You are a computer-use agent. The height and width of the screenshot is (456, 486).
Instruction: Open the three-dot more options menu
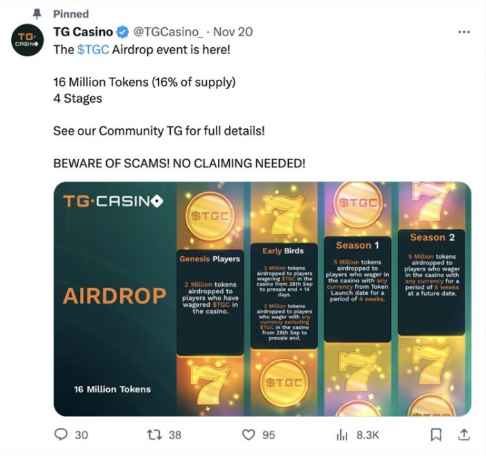464,32
